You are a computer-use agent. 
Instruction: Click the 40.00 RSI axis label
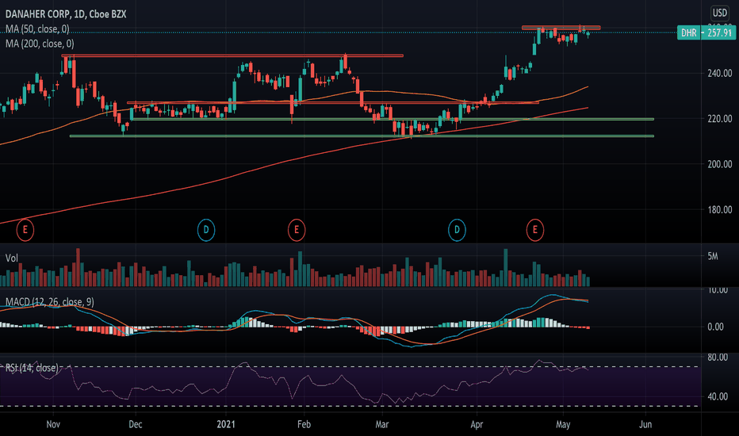pyautogui.click(x=718, y=396)
